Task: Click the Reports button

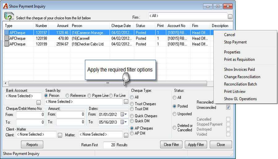Action: tap(32, 144)
